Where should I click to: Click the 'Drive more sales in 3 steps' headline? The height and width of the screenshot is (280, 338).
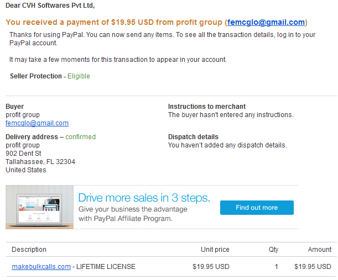[144, 198]
